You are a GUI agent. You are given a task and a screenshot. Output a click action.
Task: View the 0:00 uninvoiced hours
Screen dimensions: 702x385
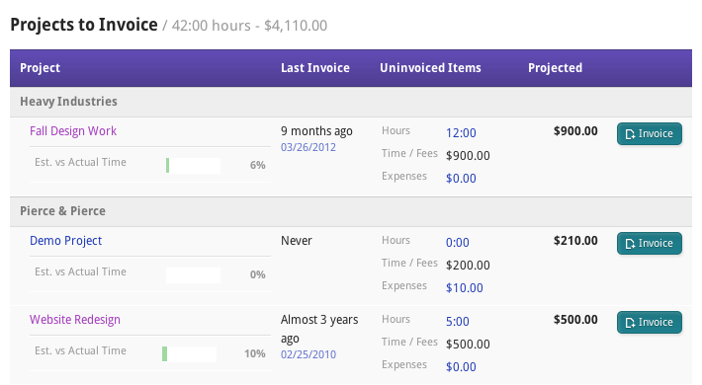pos(457,243)
